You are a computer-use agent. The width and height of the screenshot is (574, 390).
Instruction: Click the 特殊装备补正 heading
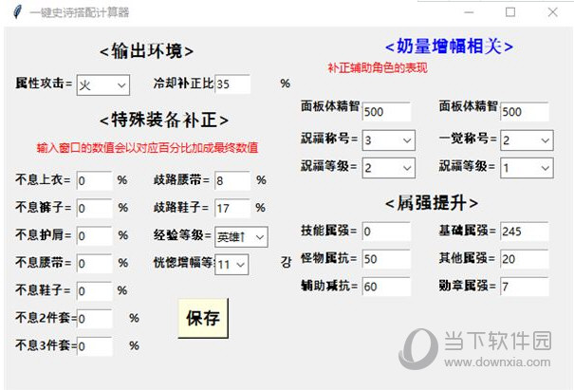pos(164,120)
